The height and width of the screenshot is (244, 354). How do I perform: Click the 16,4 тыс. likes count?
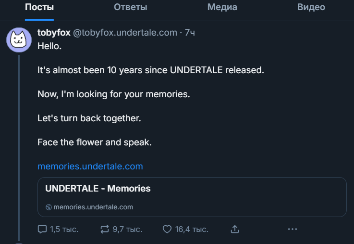click(x=192, y=229)
